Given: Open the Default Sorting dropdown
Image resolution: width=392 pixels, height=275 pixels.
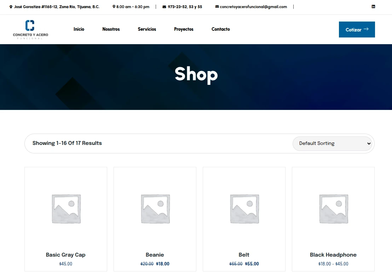Looking at the screenshot, I should pos(332,144).
